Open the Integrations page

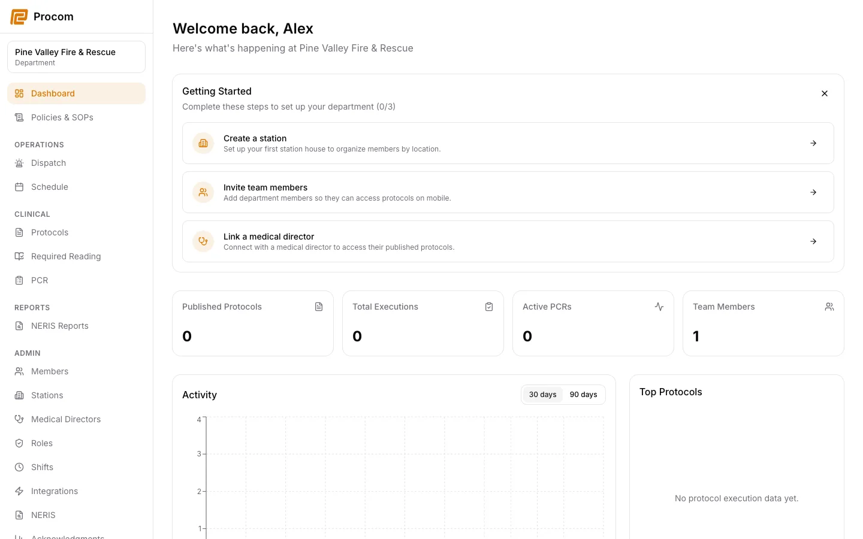point(76,491)
